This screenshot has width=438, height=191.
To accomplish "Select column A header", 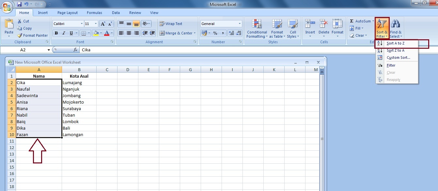I will click(39, 70).
